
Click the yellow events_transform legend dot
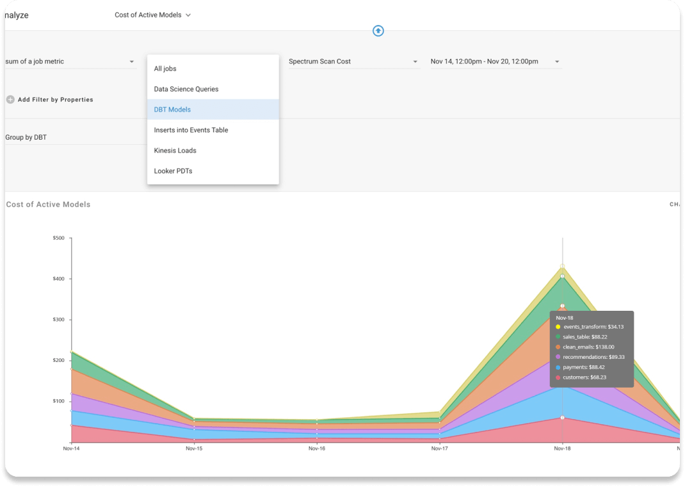[x=558, y=327]
